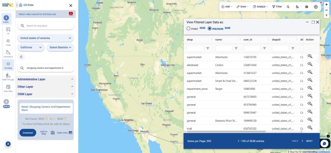331x153 pixels.
Task: Open the GIS Data sidebar icon
Action: tap(8, 65)
